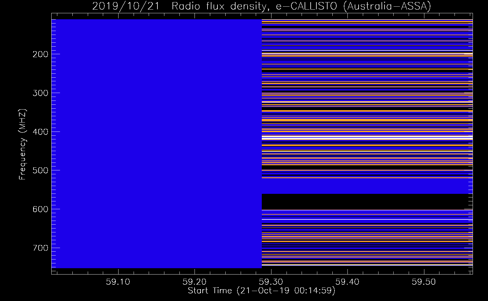Click the 59.40 time tick label
Image resolution: width=488 pixels, height=301 pixels.
point(347,282)
